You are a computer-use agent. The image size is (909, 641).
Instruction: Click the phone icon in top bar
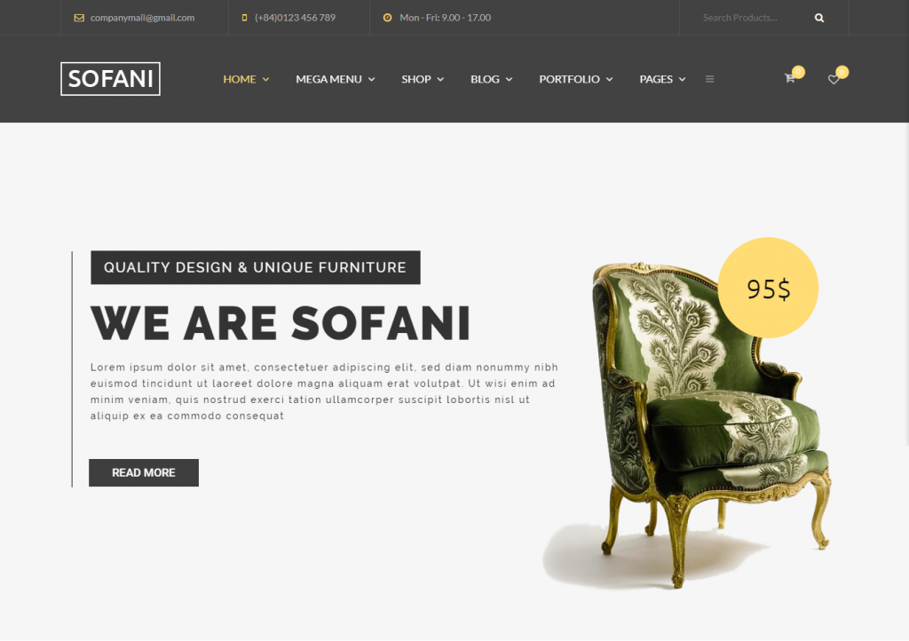tap(244, 18)
